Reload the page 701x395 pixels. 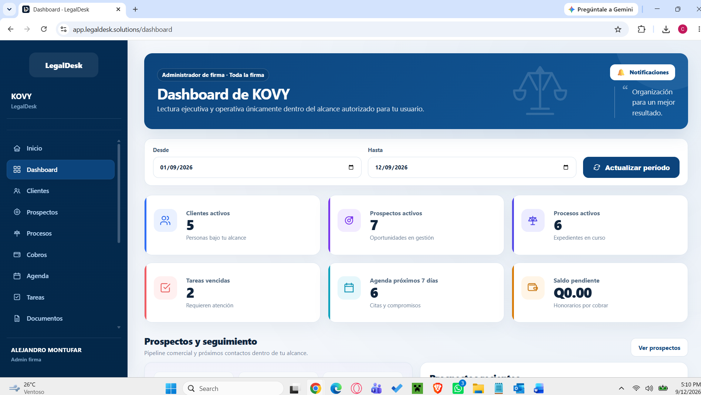point(44,29)
